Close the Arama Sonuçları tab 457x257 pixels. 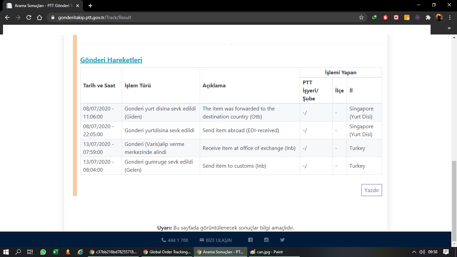[x=78, y=6]
